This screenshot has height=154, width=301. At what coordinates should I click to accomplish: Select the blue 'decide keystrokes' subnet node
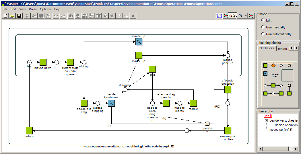coord(111,103)
